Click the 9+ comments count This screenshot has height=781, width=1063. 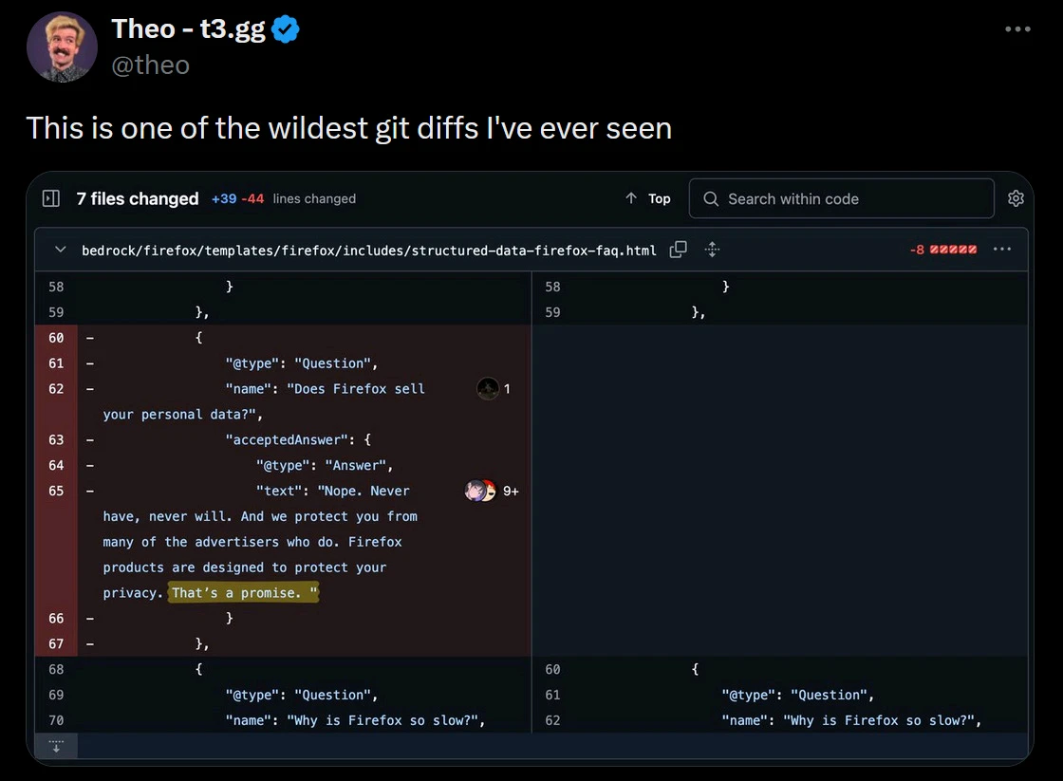pos(511,491)
